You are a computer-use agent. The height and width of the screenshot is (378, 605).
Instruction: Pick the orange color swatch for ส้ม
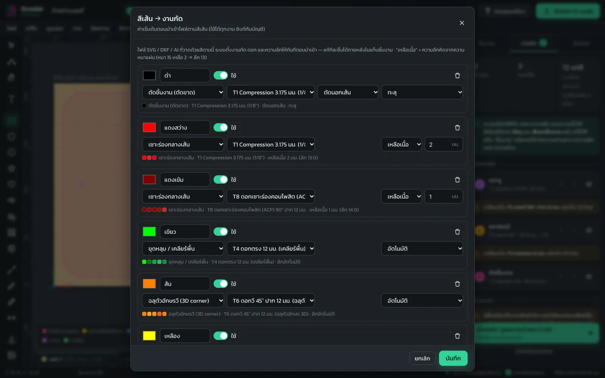[149, 284]
